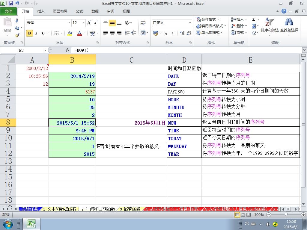Click the zoom slider handle
This screenshot has height=230, width=307.
pos(286,215)
